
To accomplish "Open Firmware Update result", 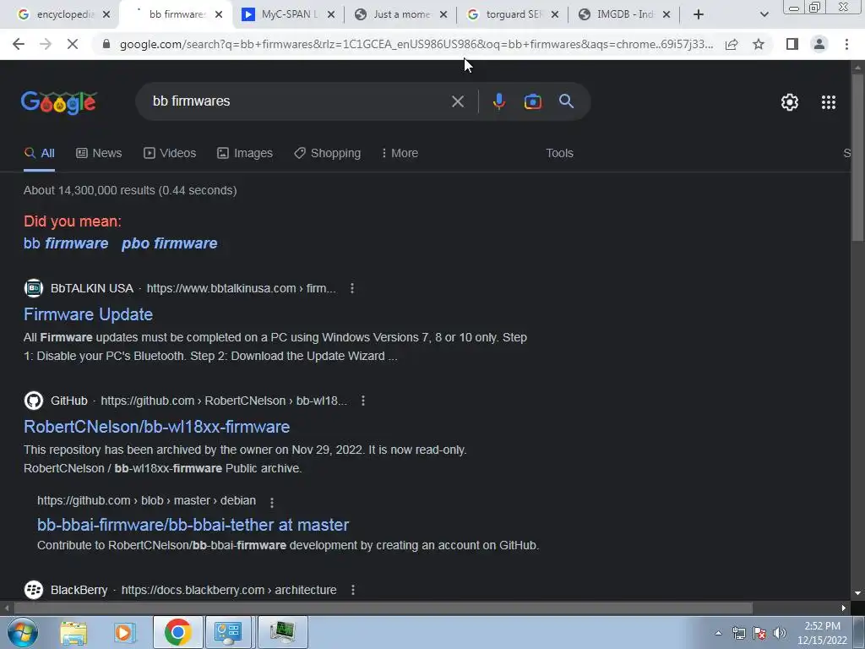I will pos(88,314).
